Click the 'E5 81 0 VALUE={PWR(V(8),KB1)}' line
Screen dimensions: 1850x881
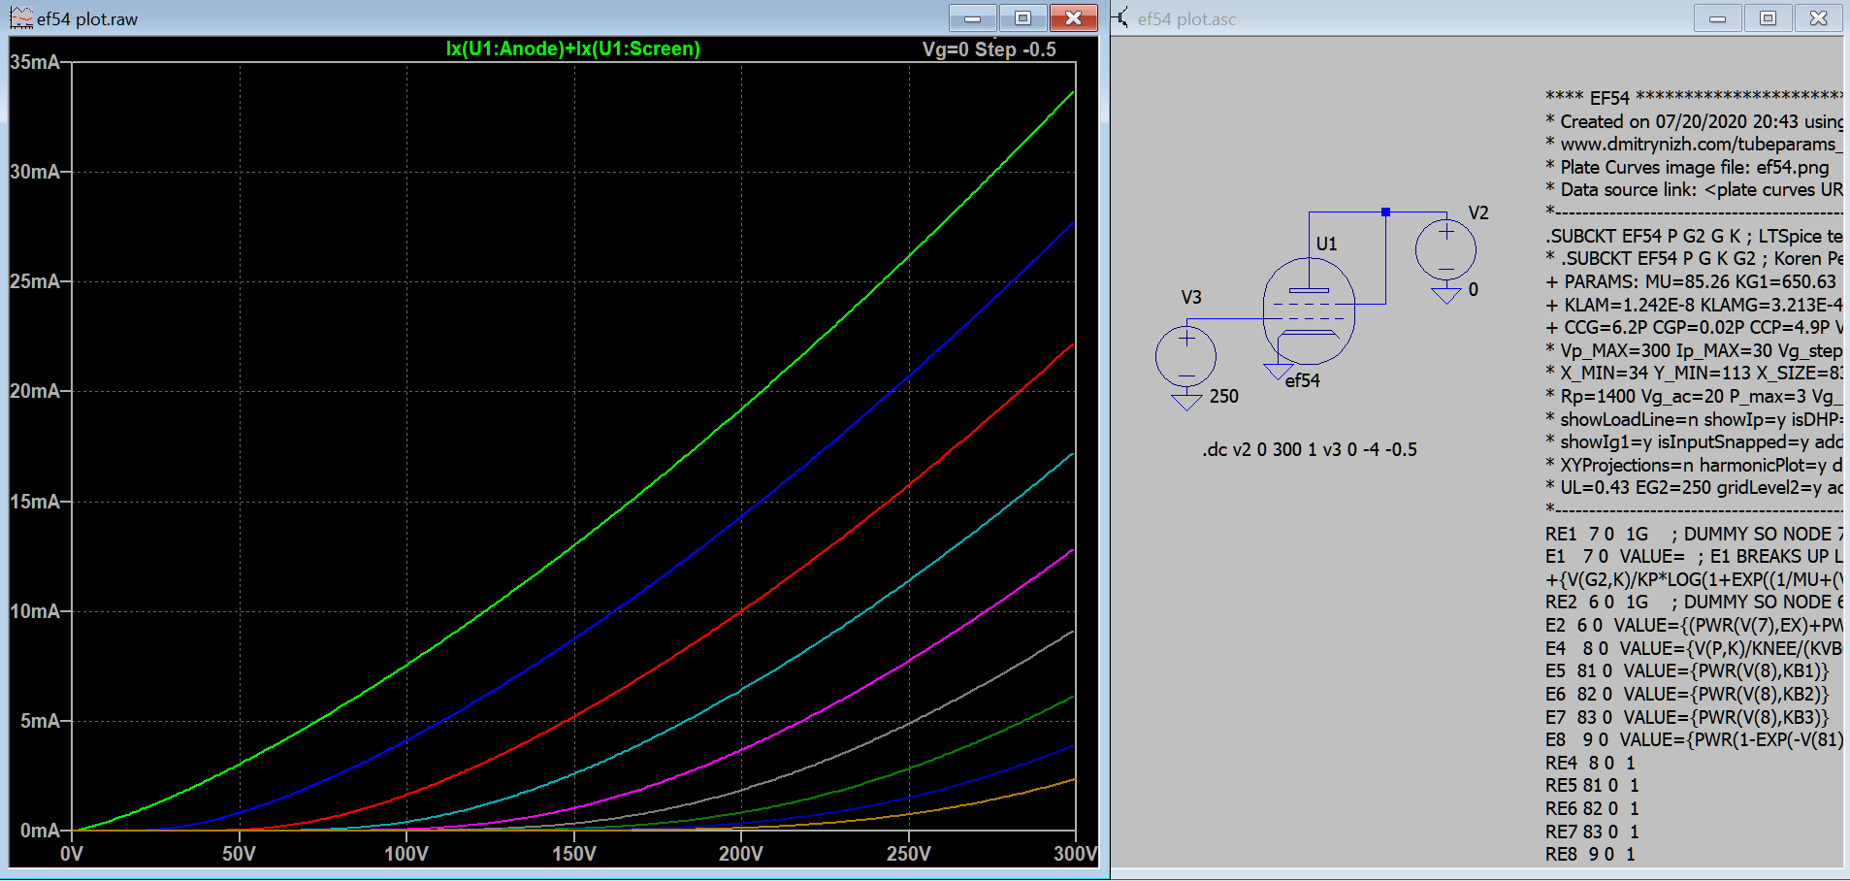[x=1687, y=670]
